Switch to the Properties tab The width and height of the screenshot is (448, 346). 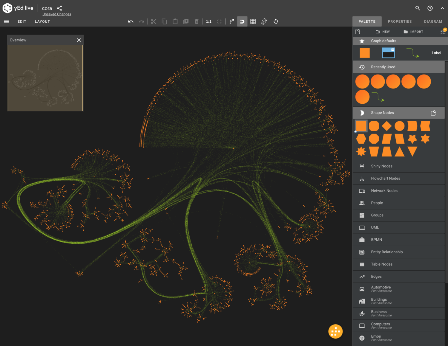point(400,21)
